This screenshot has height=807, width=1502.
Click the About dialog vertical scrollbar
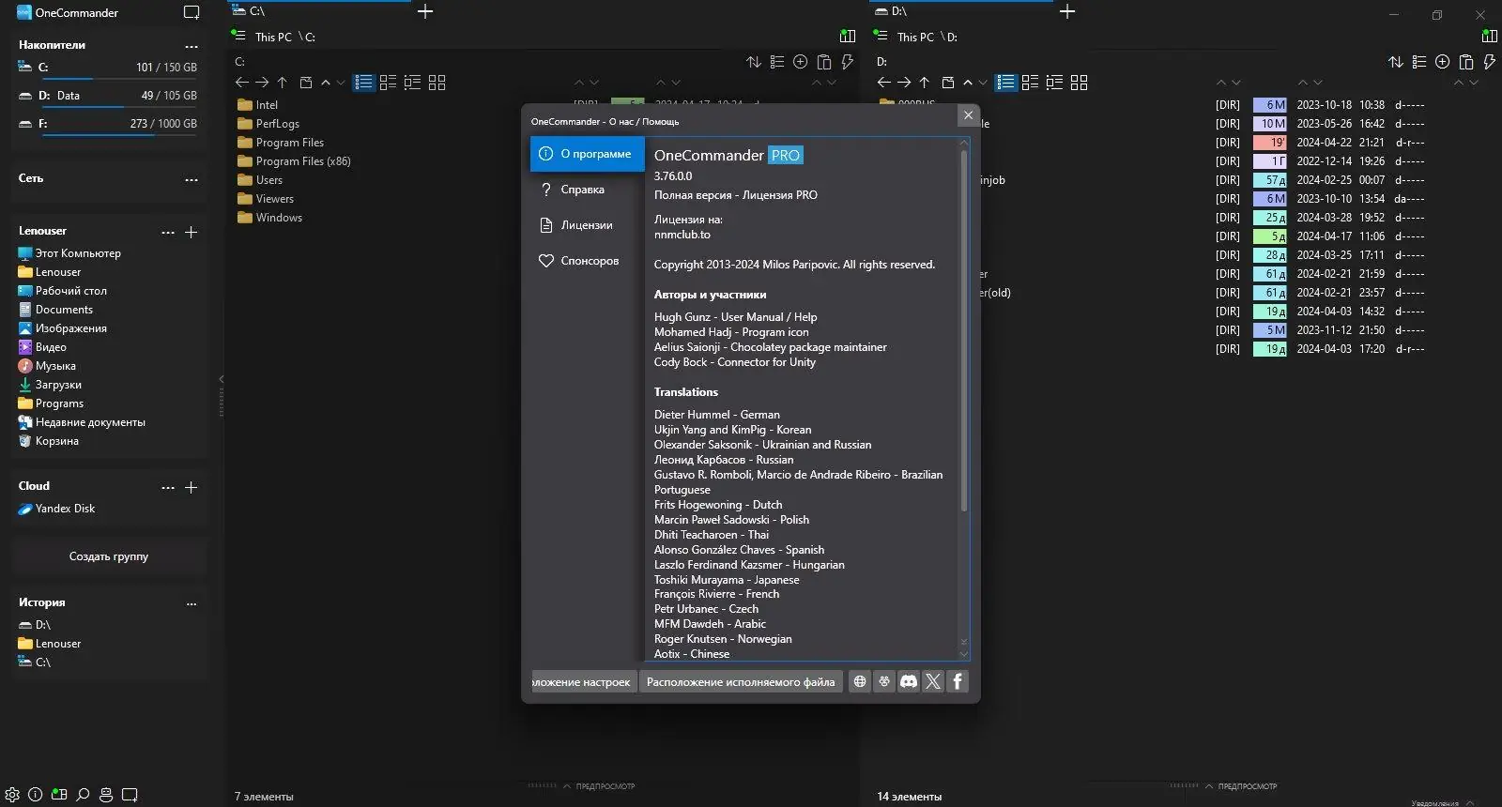pyautogui.click(x=963, y=328)
